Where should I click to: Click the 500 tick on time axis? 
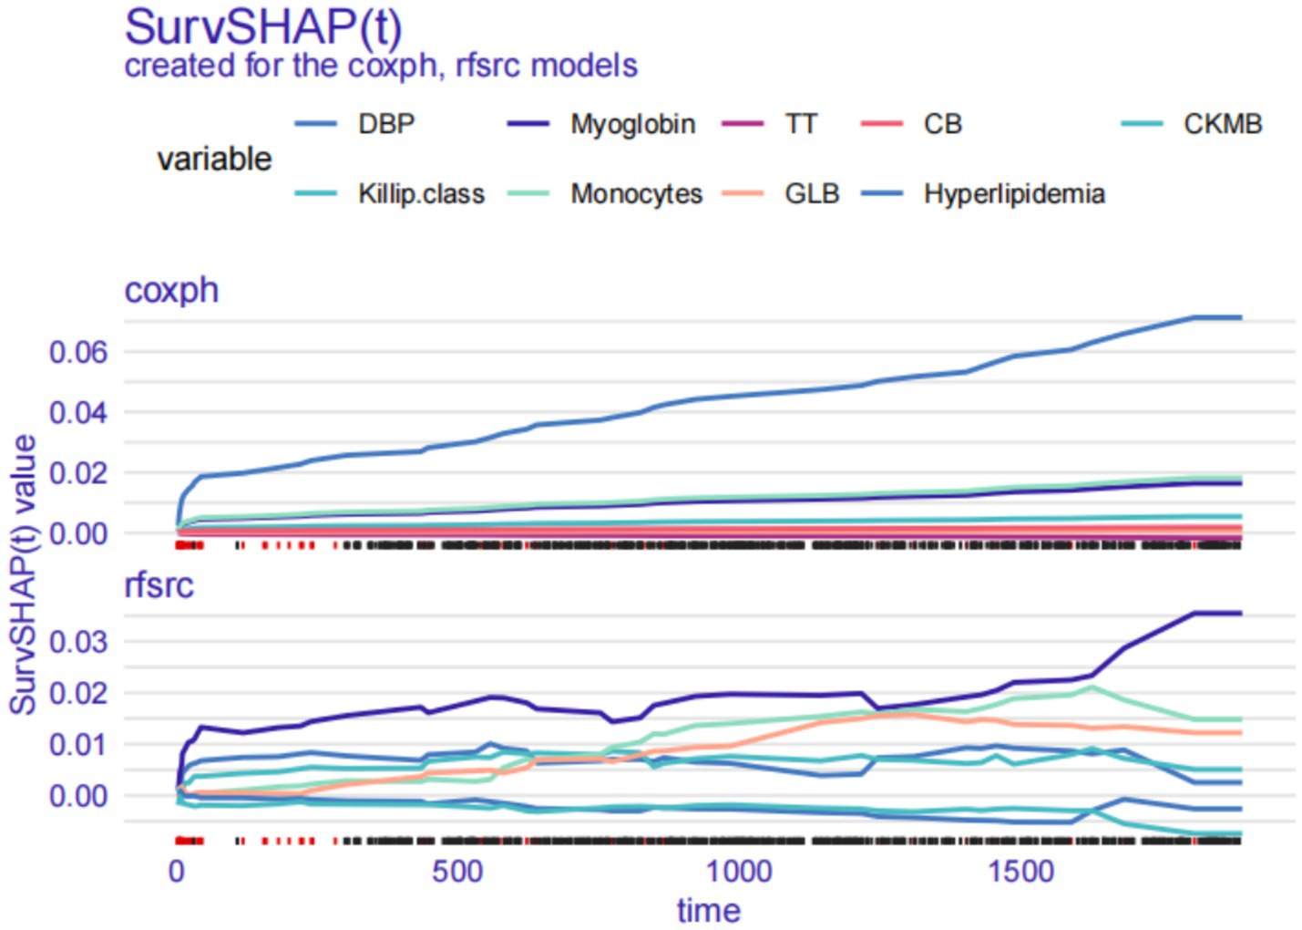(457, 871)
